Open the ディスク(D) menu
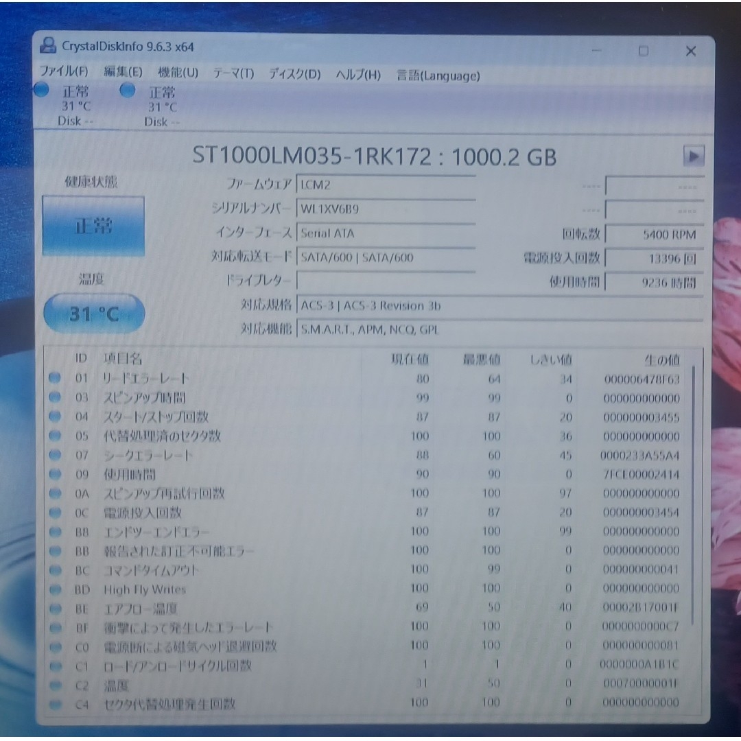741x741 pixels. 294,73
